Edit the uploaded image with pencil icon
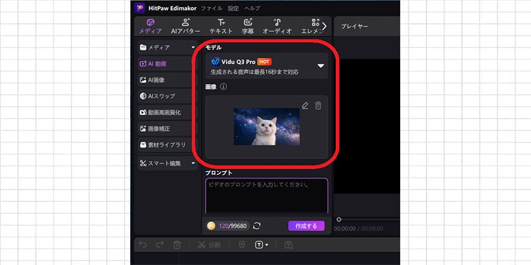This screenshot has width=531, height=265. [305, 106]
